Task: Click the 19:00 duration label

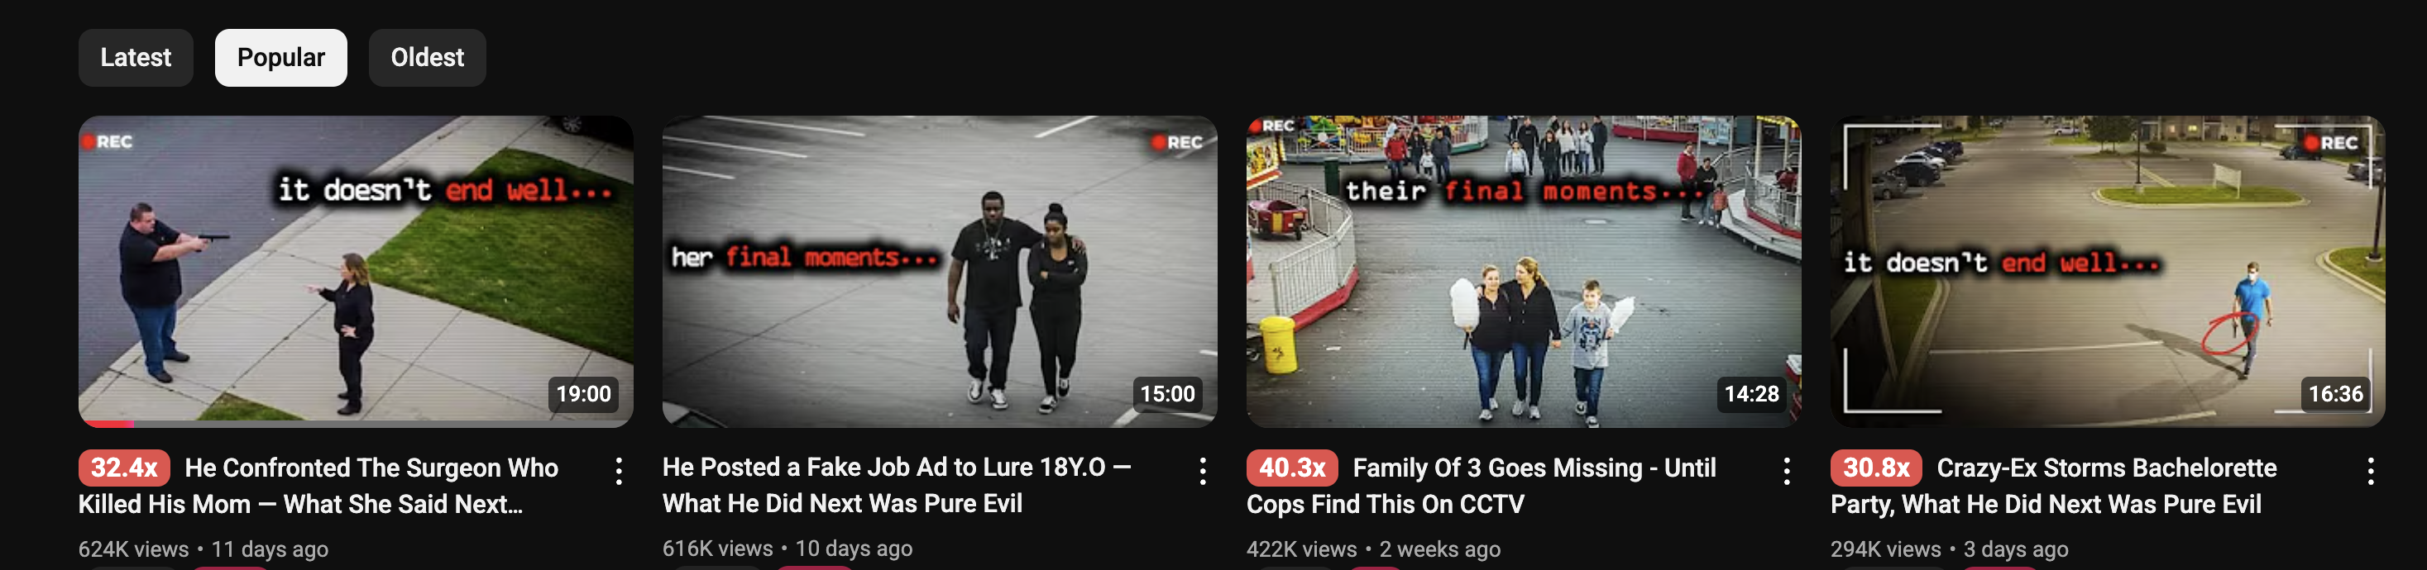Action: tap(583, 394)
